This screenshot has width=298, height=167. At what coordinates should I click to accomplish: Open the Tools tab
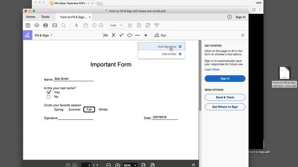tap(45, 17)
